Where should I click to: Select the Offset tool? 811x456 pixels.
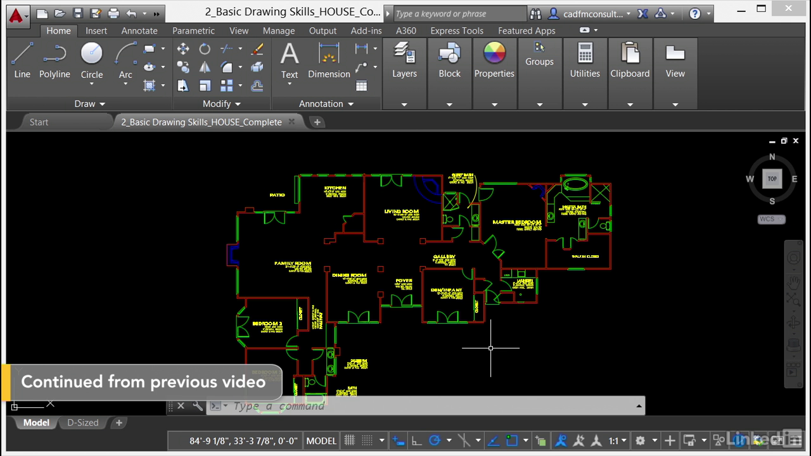point(257,85)
